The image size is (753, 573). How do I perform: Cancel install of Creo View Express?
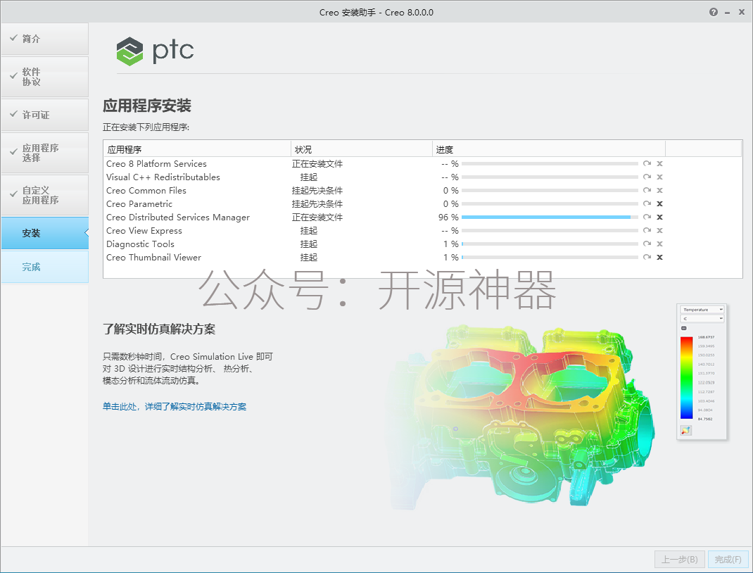pos(660,231)
